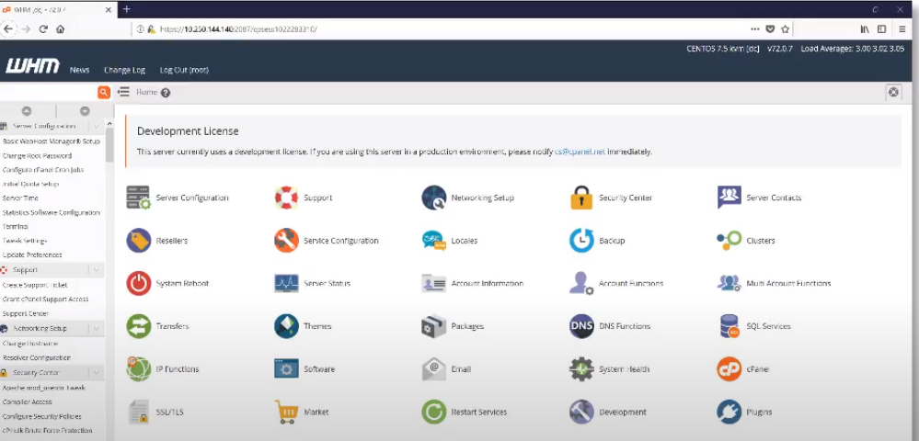Click the Home breadcrumb
This screenshot has width=919, height=441.
click(x=146, y=92)
